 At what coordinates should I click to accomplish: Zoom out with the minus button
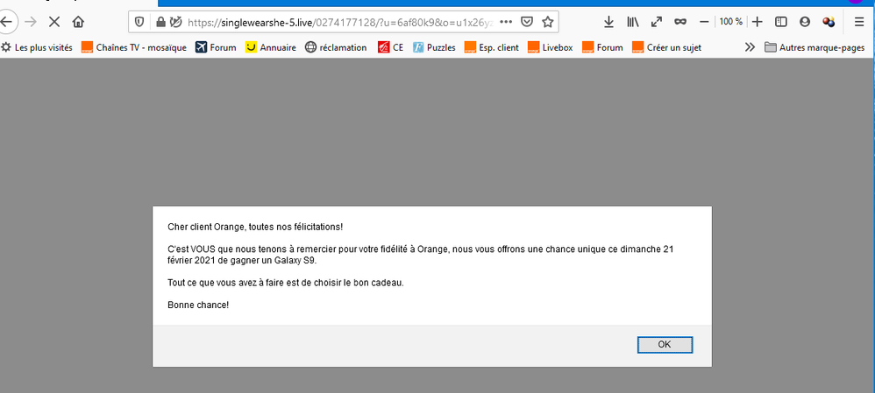coord(704,22)
